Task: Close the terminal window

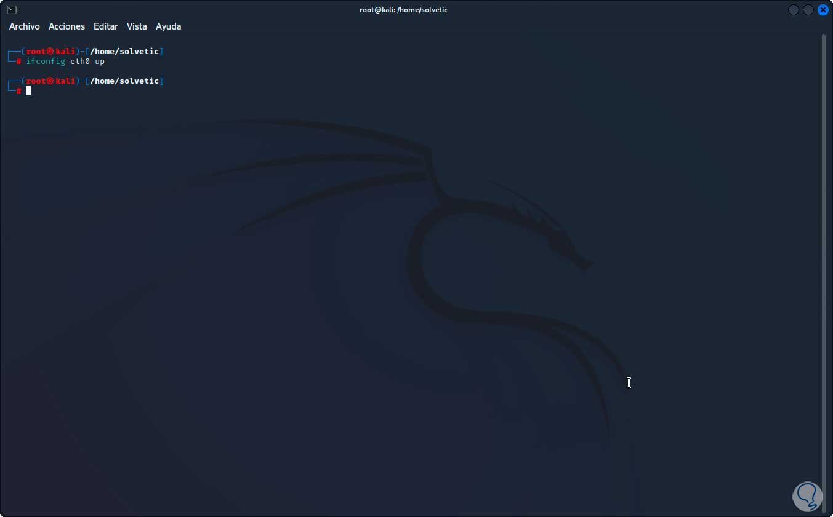Action: pos(823,10)
